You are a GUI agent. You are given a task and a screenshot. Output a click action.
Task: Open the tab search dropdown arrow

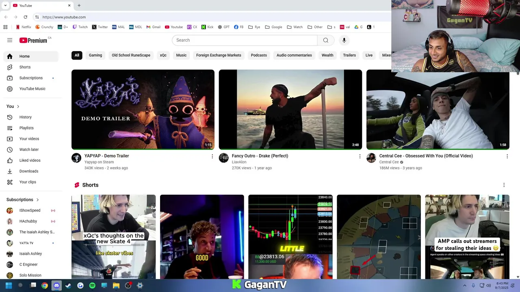(x=5, y=5)
